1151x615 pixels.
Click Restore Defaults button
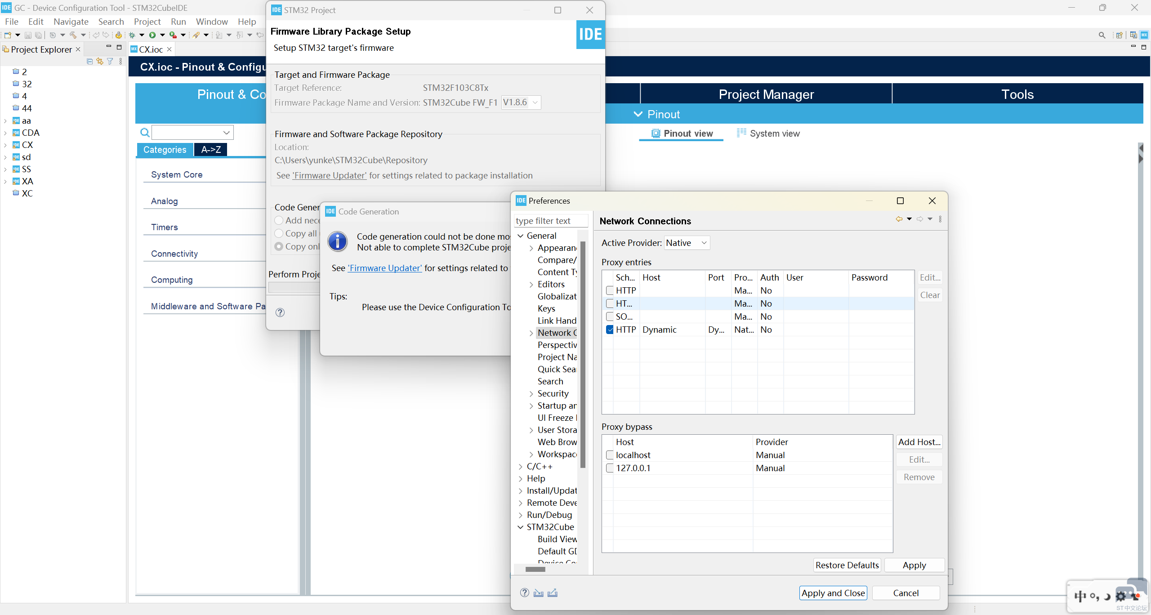847,565
